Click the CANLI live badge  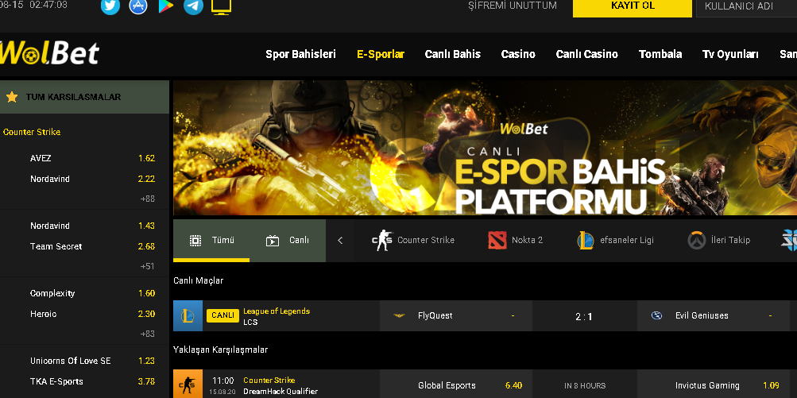[x=222, y=315]
